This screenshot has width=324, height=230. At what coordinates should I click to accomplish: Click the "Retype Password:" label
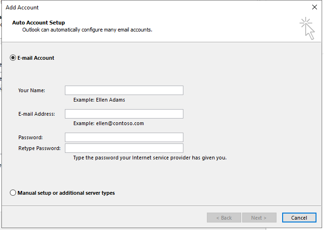(40, 148)
